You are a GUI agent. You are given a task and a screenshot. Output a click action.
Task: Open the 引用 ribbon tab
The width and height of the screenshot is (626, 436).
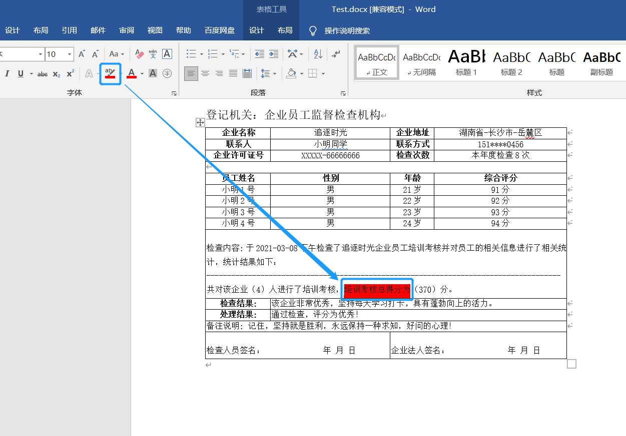click(70, 30)
